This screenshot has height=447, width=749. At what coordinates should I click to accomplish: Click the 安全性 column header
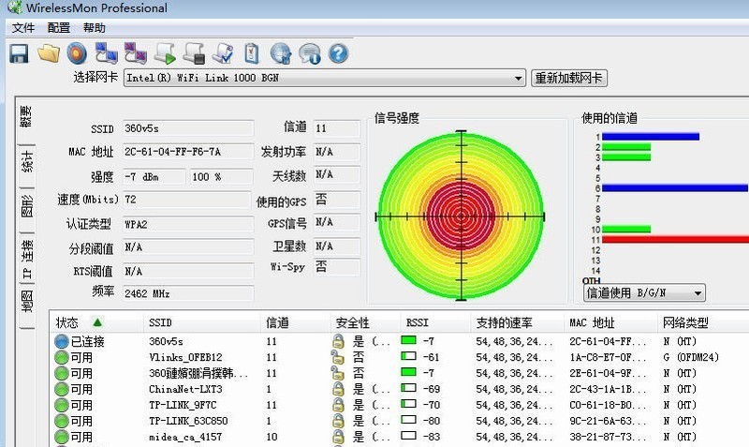365,322
